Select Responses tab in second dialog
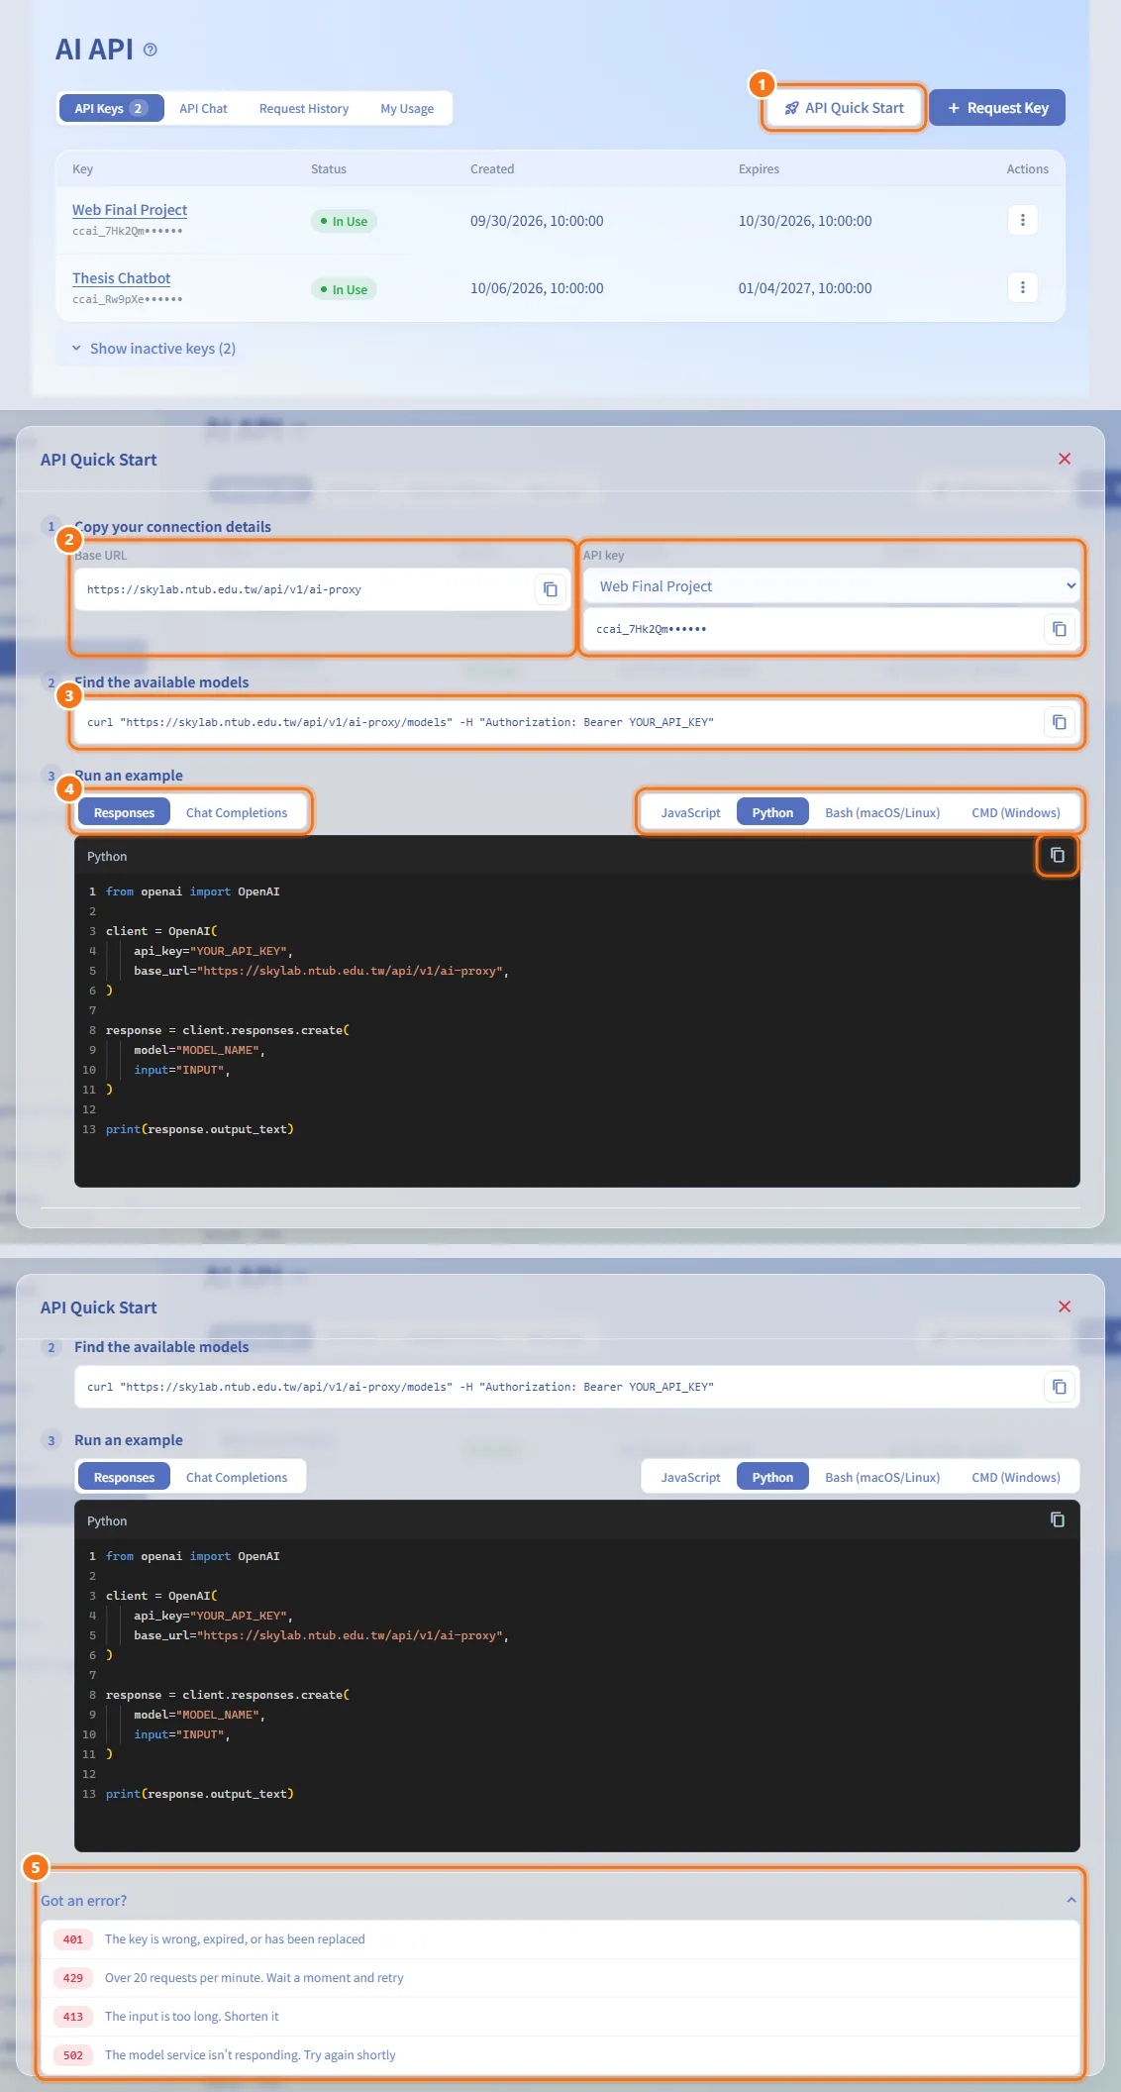 (x=124, y=1478)
